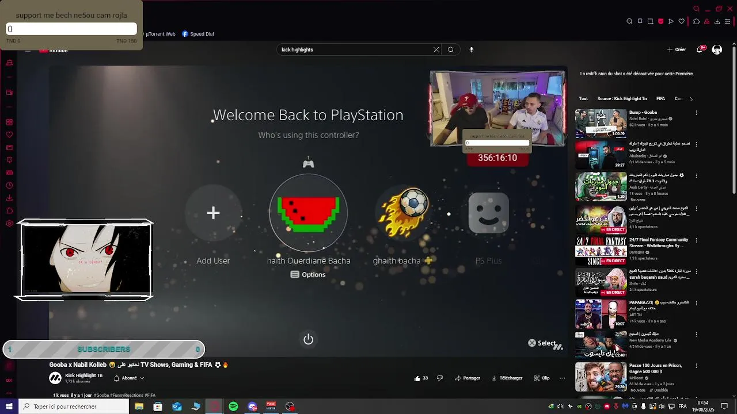
Task: Open the Windows notification center icon
Action: coord(725,407)
